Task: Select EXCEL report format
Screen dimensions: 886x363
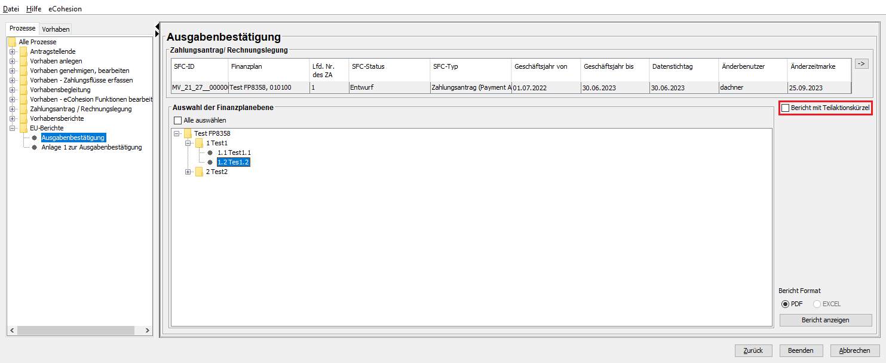Action: pyautogui.click(x=817, y=304)
